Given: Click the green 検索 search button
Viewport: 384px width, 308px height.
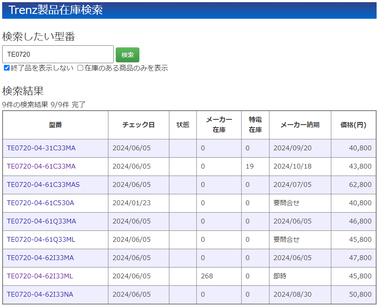Looking at the screenshot, I should [127, 55].
